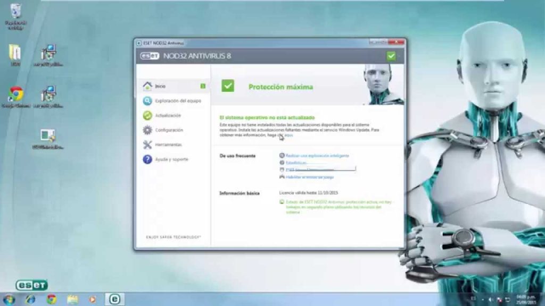Click the green checkmark protection status icon
The image size is (545, 306).
pyautogui.click(x=228, y=86)
